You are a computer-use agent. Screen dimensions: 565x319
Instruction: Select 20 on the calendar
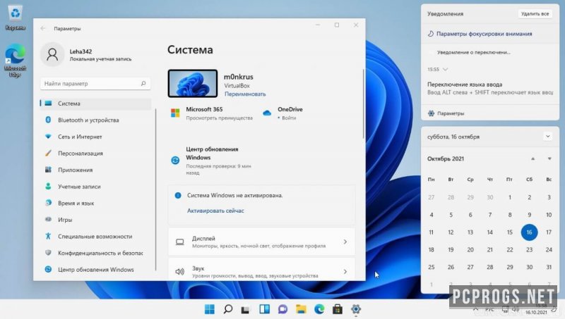470,250
